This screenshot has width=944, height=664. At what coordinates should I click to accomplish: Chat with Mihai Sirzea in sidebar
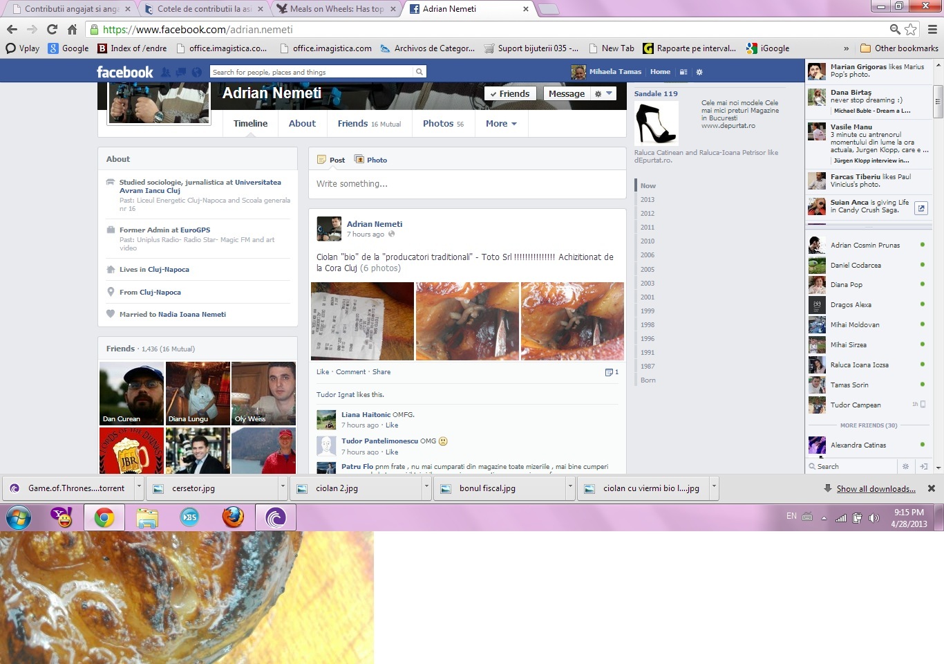(868, 345)
